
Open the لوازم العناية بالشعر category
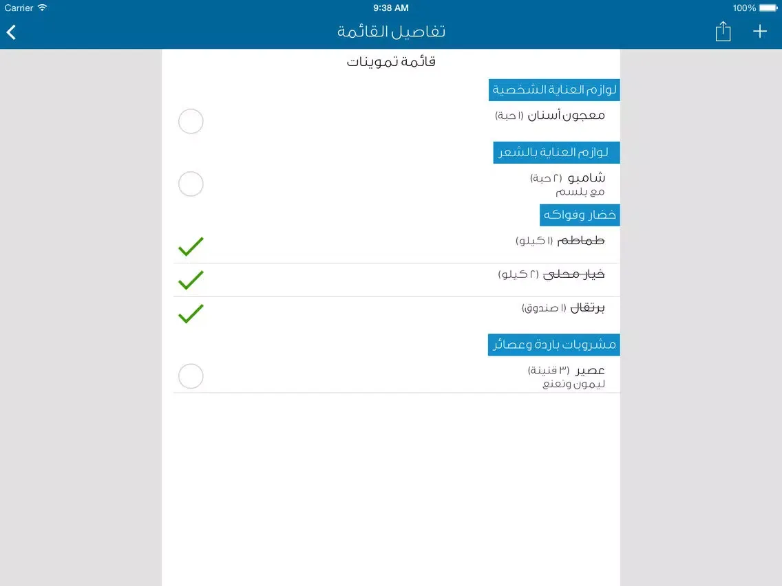tap(556, 152)
